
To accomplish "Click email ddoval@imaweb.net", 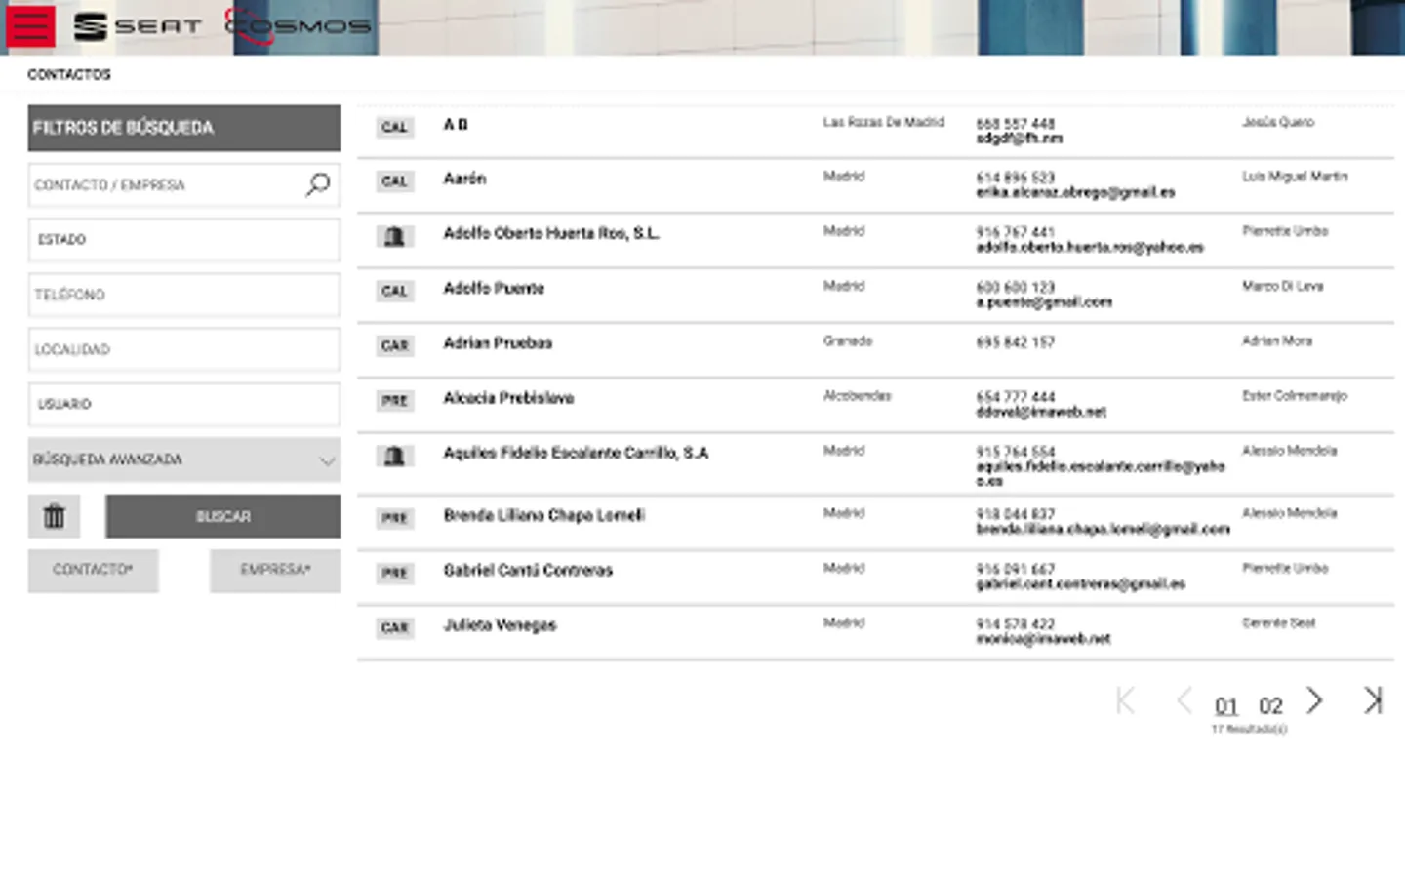I will pyautogui.click(x=1041, y=412).
